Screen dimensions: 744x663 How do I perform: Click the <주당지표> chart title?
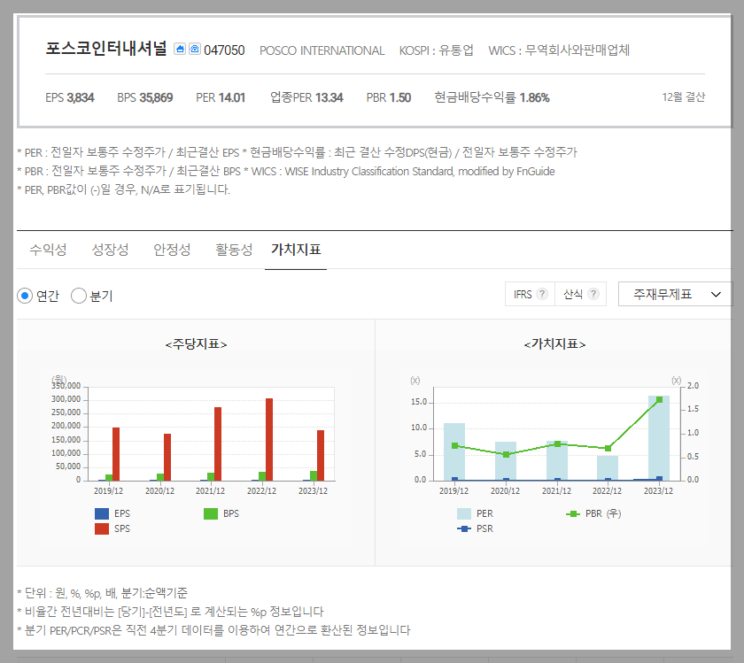(196, 343)
